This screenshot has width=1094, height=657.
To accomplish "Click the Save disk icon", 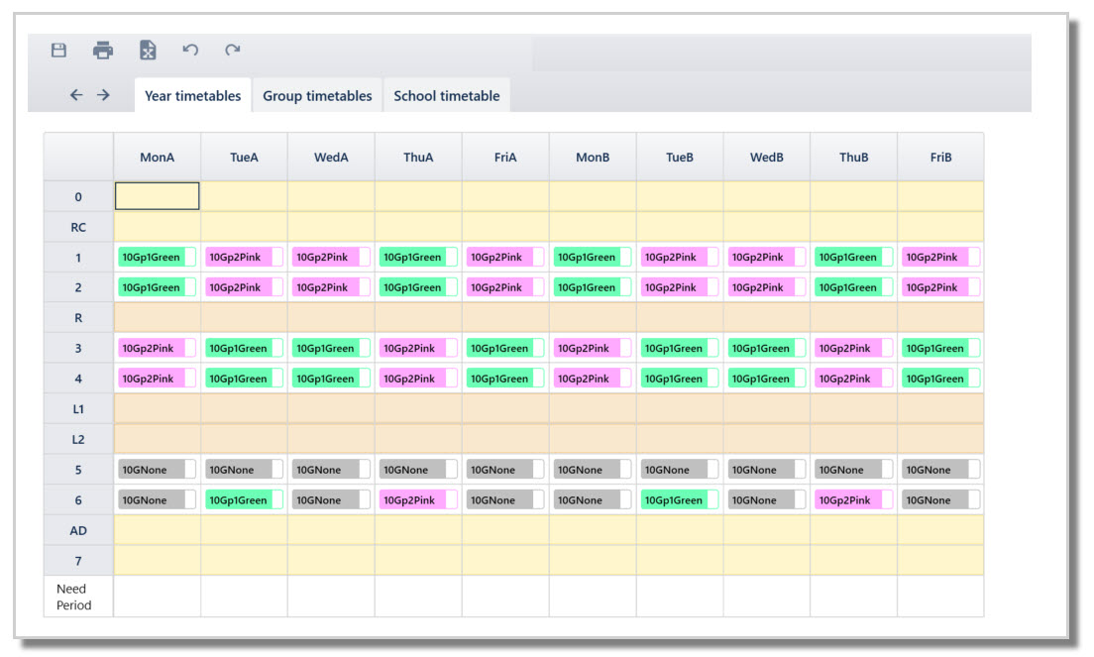I will pos(58,51).
